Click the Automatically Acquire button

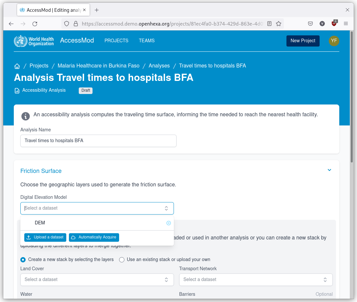(x=94, y=237)
